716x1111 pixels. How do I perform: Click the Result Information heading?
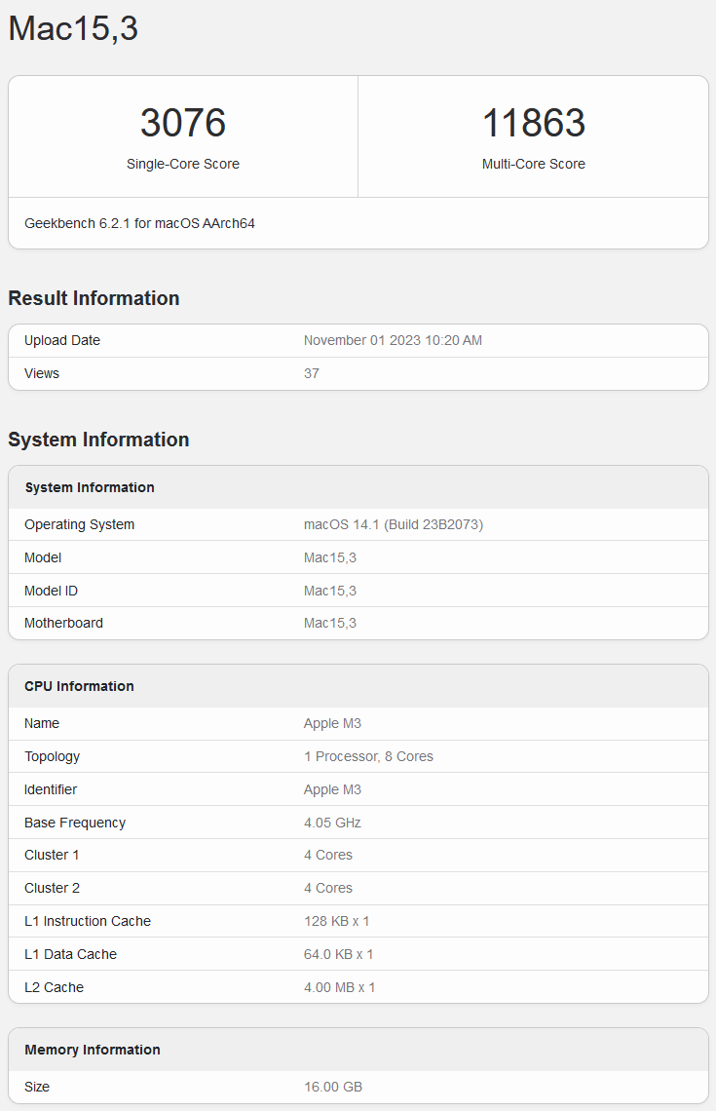click(x=94, y=298)
